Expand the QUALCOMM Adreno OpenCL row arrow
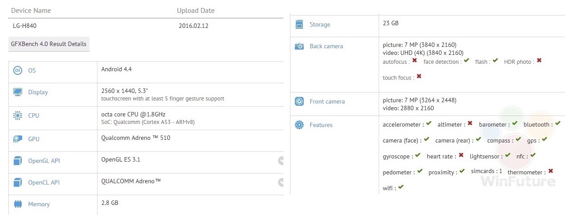The height and width of the screenshot is (216, 576). (281, 182)
